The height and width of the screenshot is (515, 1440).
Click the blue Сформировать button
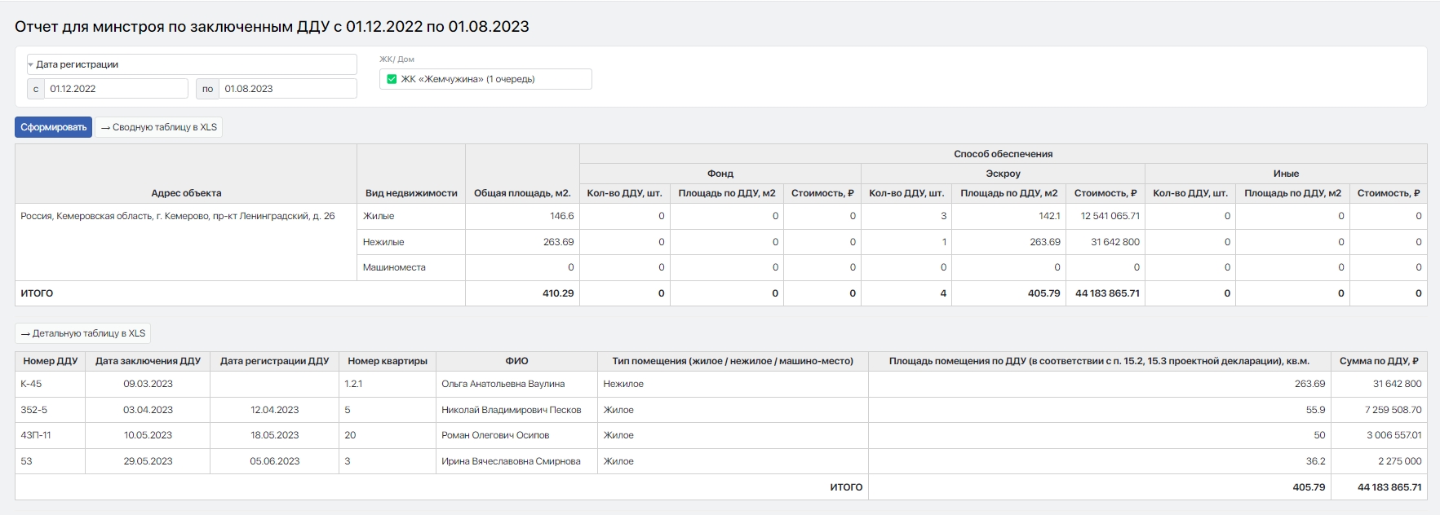53,127
